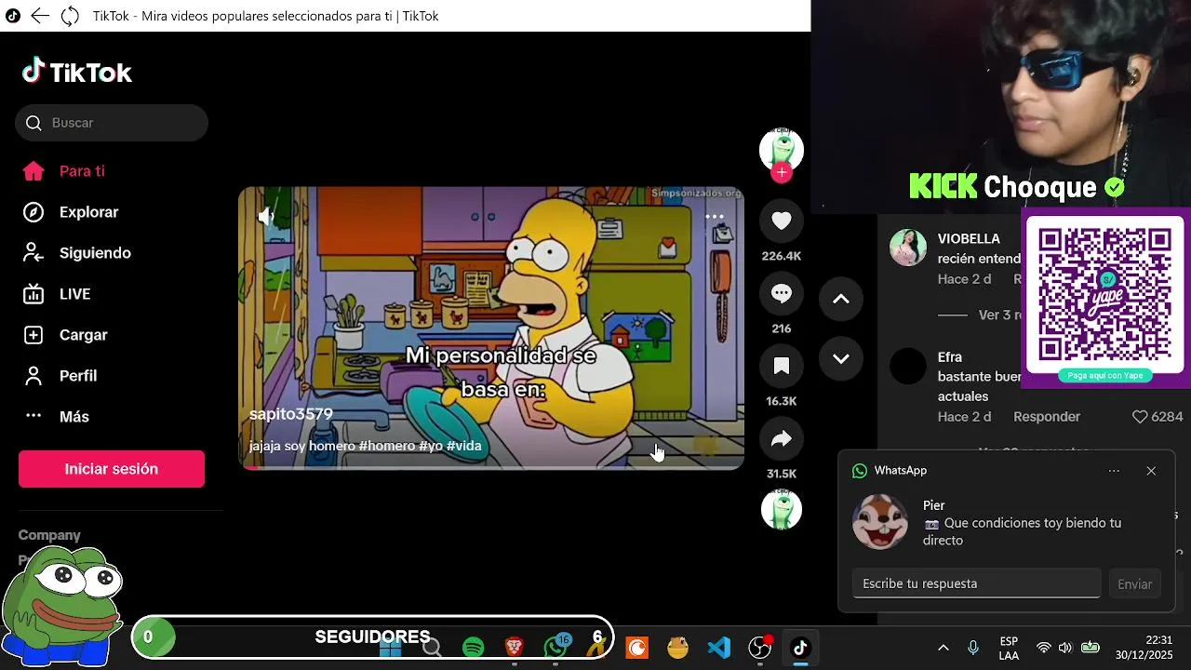
Task: Open the Para ti feed
Action: (82, 171)
